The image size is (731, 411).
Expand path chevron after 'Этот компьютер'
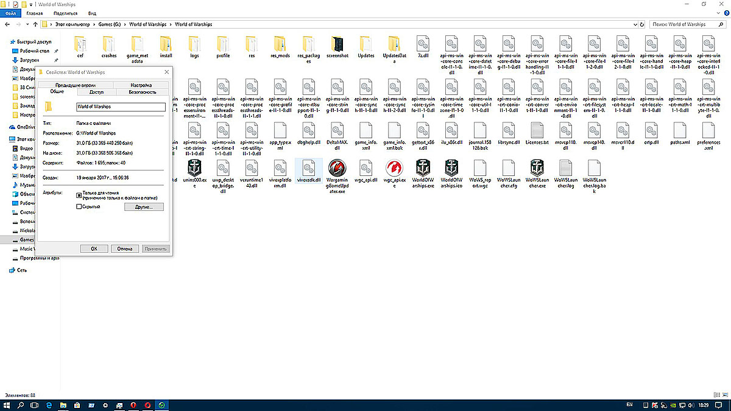(x=94, y=24)
